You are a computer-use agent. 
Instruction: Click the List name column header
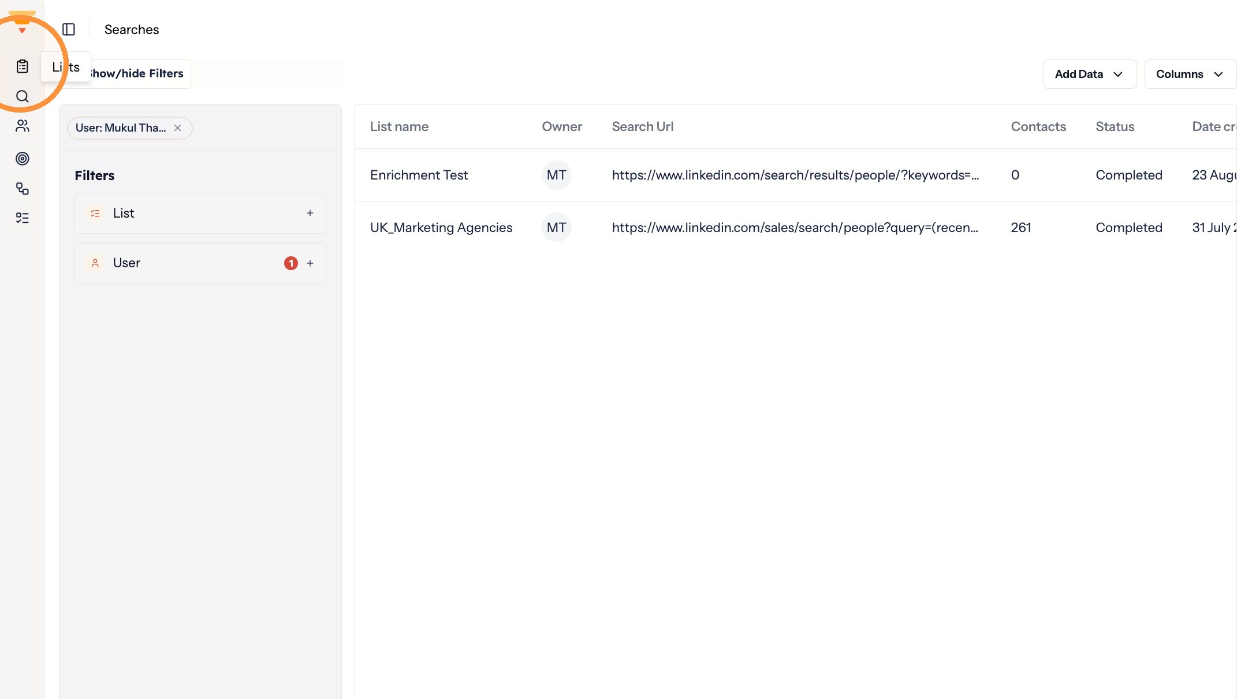pos(399,127)
